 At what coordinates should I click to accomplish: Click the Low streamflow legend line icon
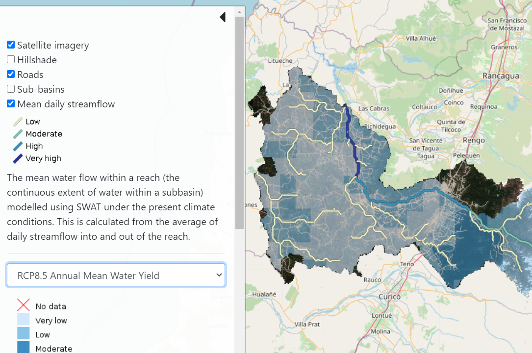[x=18, y=122]
